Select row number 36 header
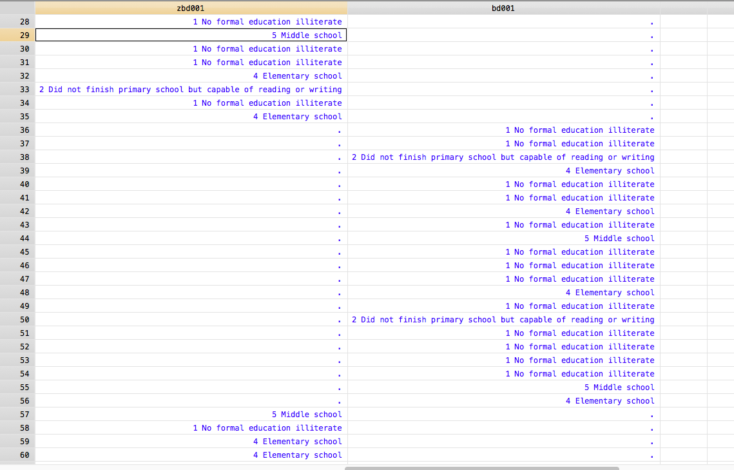 [x=17, y=130]
